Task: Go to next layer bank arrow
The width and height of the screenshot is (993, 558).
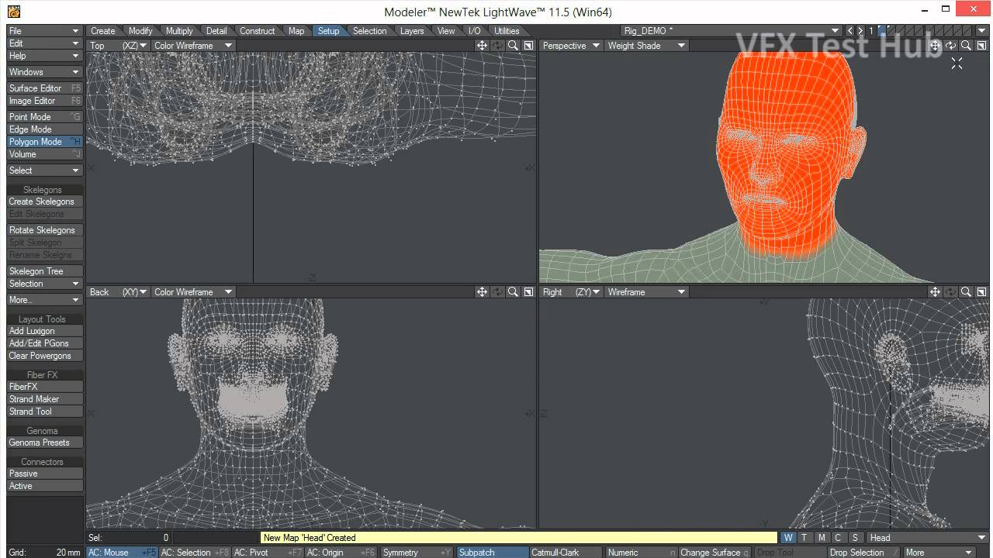Action: click(860, 31)
